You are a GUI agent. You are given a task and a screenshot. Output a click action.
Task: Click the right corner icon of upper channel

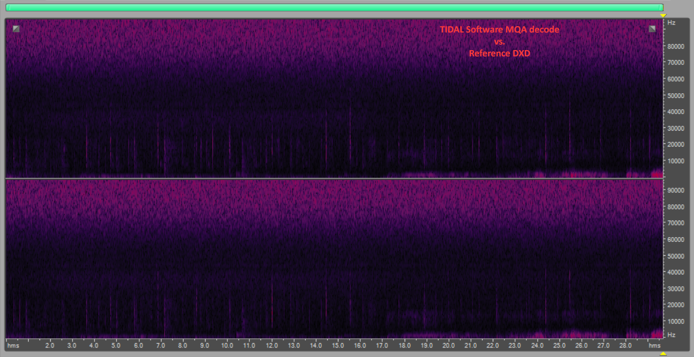(x=652, y=29)
